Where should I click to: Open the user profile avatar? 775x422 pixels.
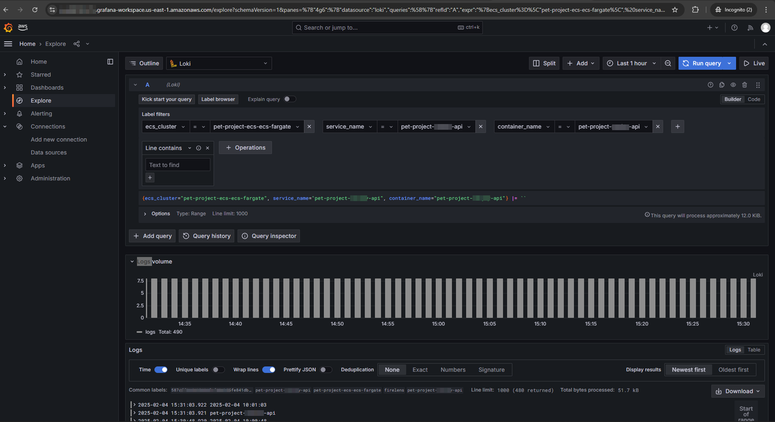766,28
